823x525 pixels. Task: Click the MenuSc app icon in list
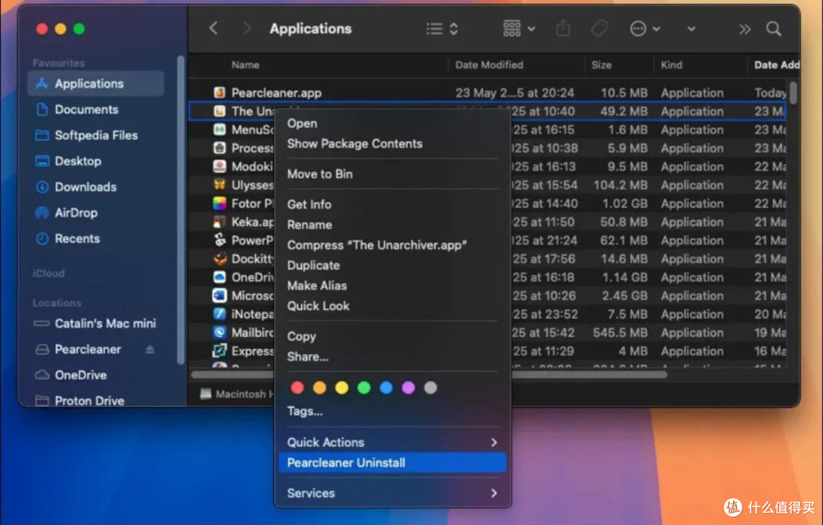click(x=219, y=130)
